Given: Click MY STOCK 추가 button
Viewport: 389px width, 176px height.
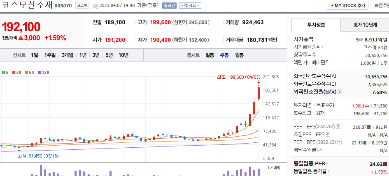Looking at the screenshot, I should [x=347, y=5].
